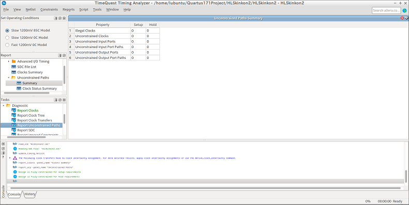Click the purple warning icon in console
Screen dimensions: 409x205
point(15,158)
